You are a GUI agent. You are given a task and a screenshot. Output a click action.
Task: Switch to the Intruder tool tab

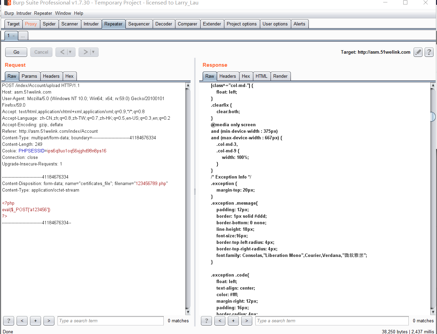coord(91,24)
